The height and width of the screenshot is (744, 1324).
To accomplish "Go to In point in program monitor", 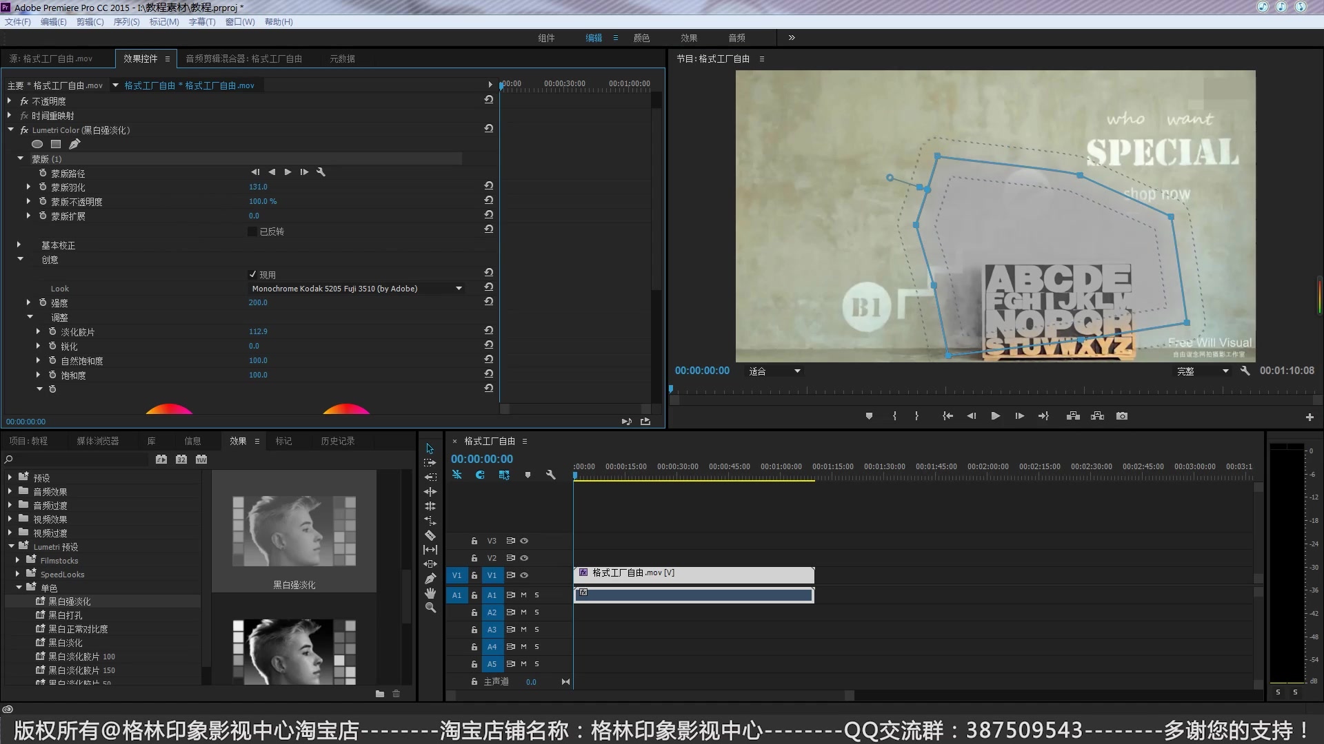I will [947, 416].
